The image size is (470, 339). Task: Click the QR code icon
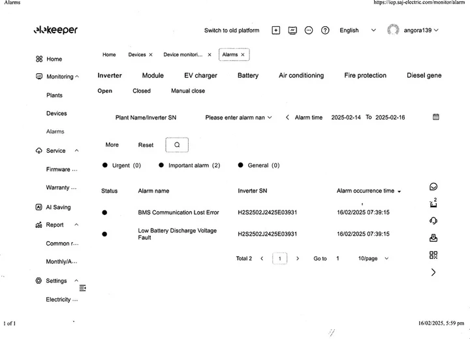tap(433, 255)
